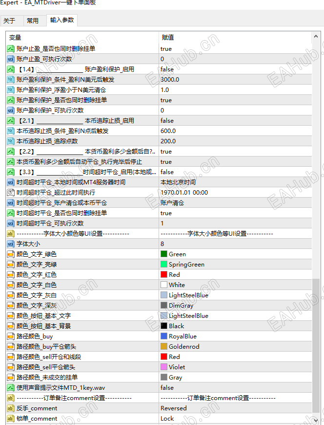Select the 输入参数 tab

(x=62, y=20)
